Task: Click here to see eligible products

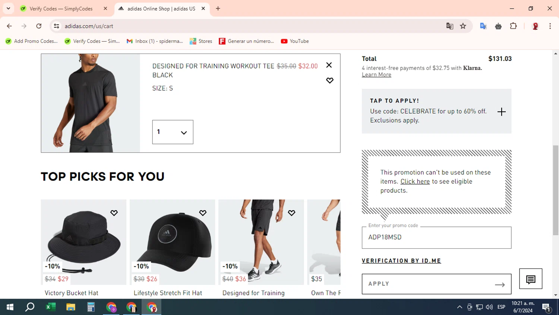Action: 415,181
